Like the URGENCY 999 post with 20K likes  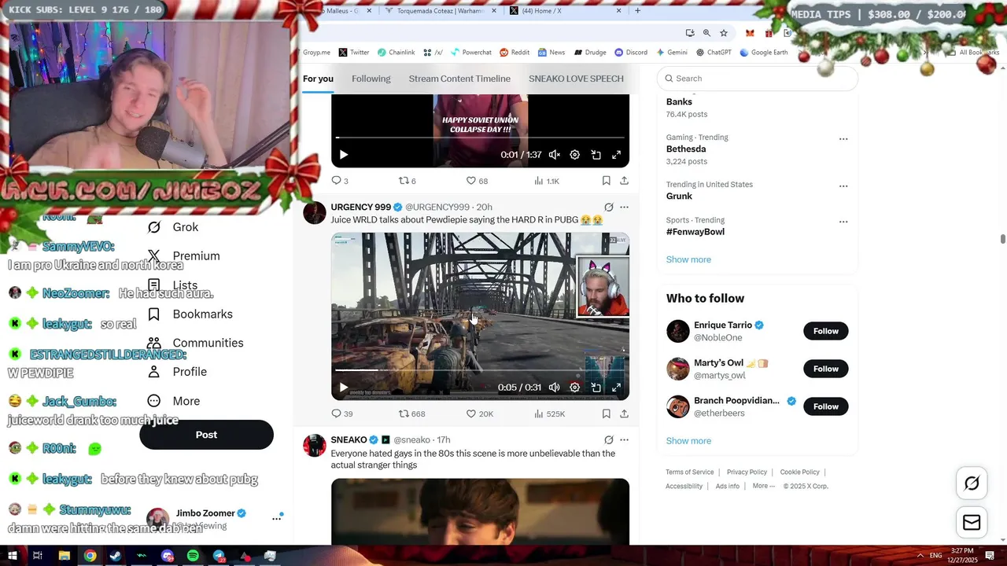point(480,413)
